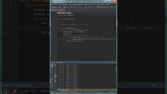Viewport: 167px width, 94px height.
Task: Toggle tool window buttons icon in status bar
Action: 52,92
